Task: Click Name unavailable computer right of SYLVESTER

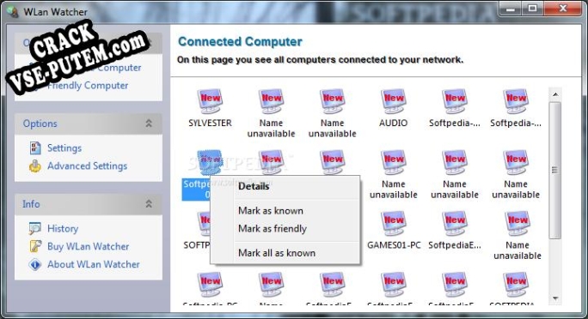Action: (x=271, y=101)
